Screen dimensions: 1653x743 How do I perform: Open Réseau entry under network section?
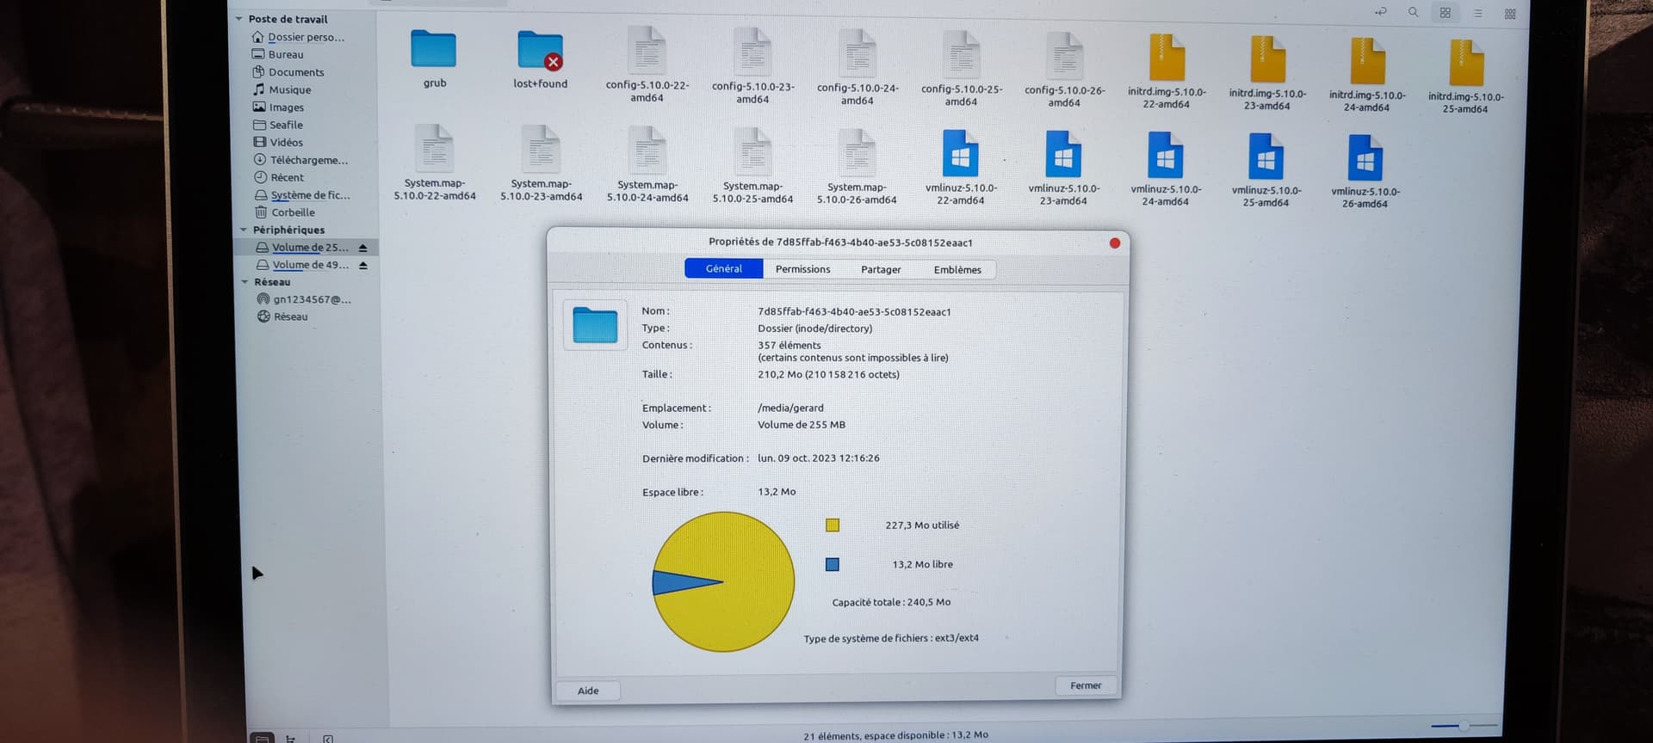point(282,316)
